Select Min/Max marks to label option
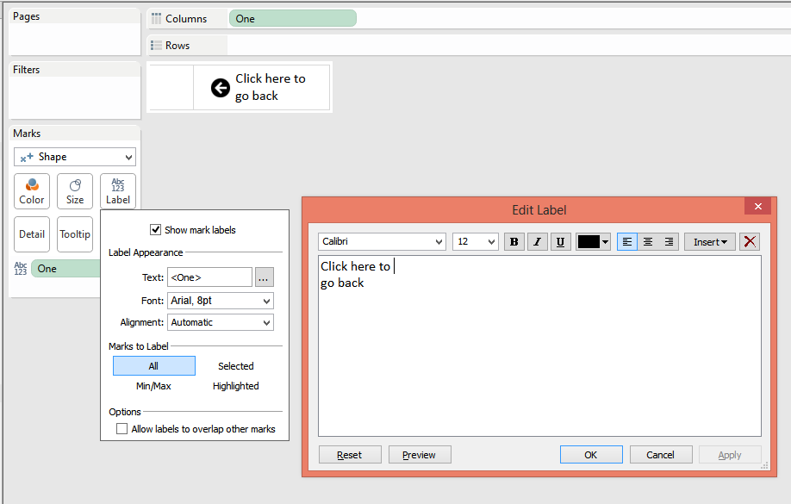This screenshot has height=504, width=791. [x=153, y=386]
